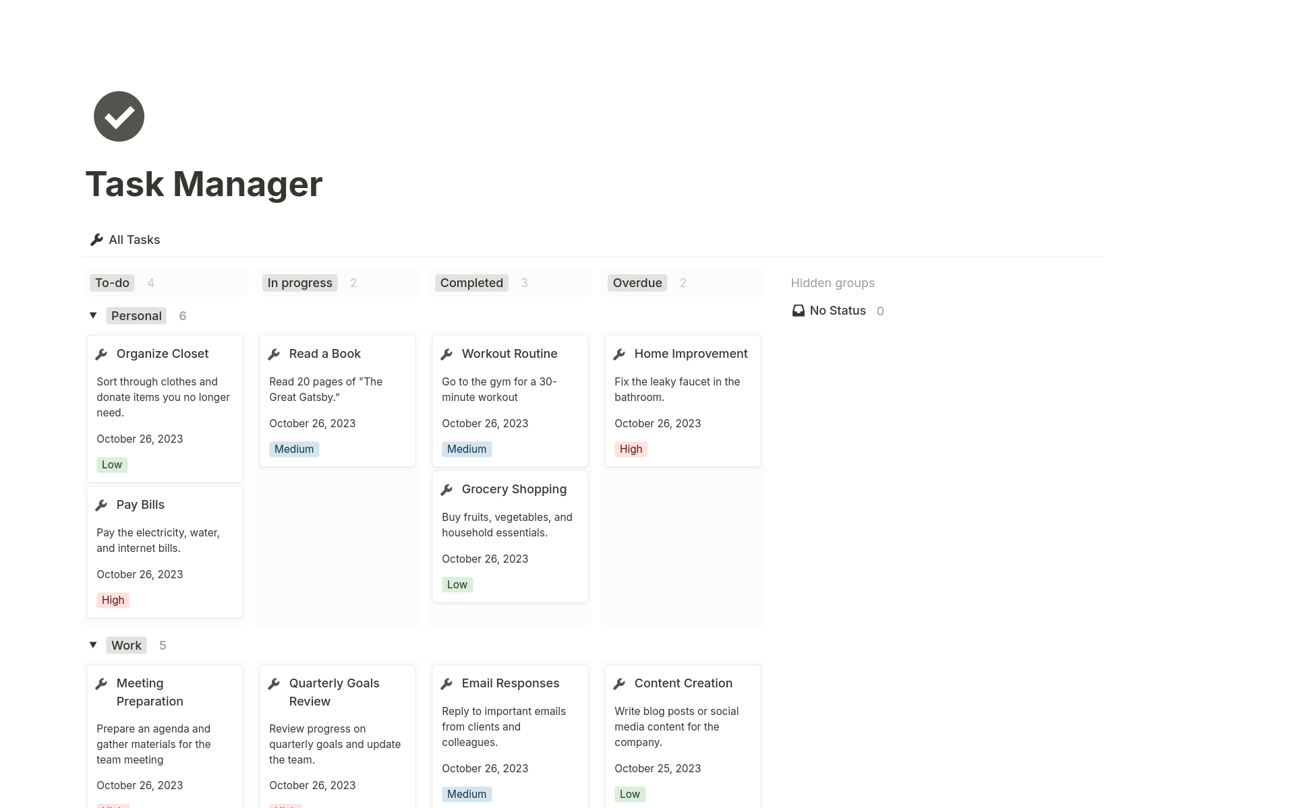Toggle the Medium tag on Read a Book
The image size is (1295, 808).
click(x=293, y=449)
